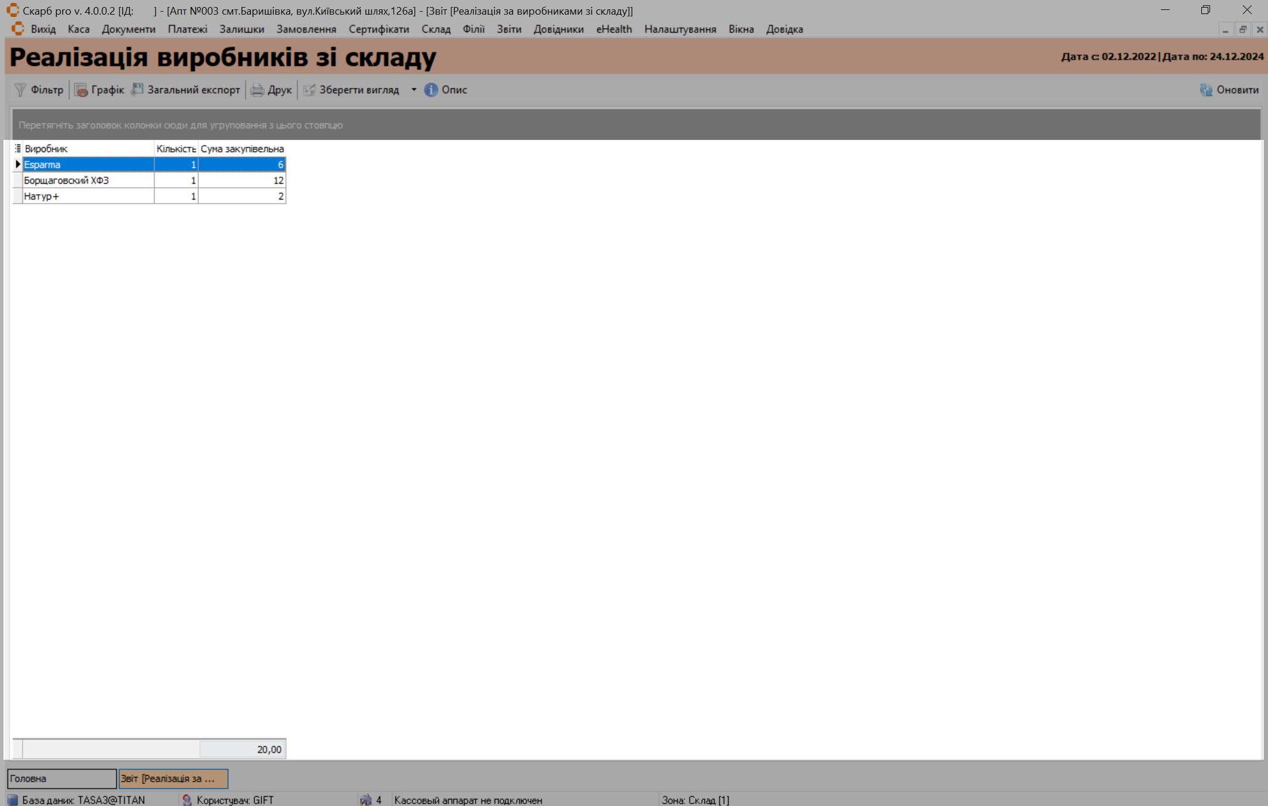
Task: Click the app logo icon before Вихід
Action: coord(18,29)
